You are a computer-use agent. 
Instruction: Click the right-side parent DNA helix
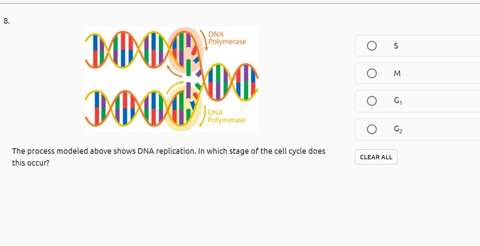[229, 82]
